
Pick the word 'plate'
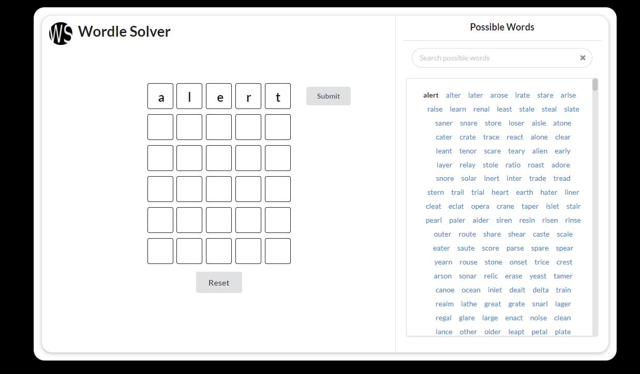[x=563, y=331]
